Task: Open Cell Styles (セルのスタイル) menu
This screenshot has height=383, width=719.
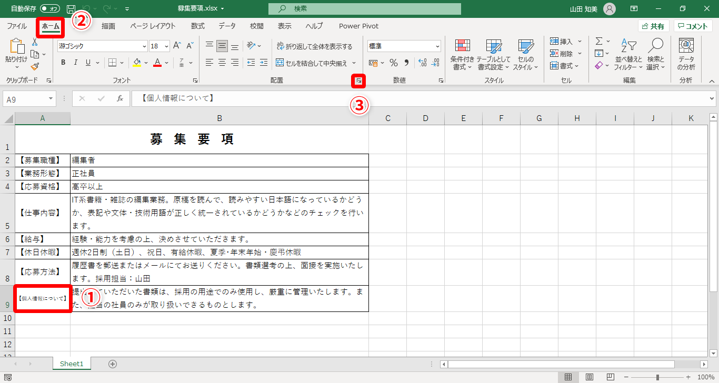Action: [x=525, y=54]
